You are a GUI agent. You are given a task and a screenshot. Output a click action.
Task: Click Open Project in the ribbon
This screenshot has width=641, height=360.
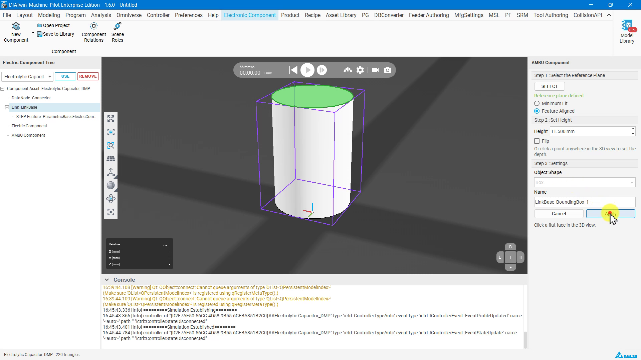53,25
